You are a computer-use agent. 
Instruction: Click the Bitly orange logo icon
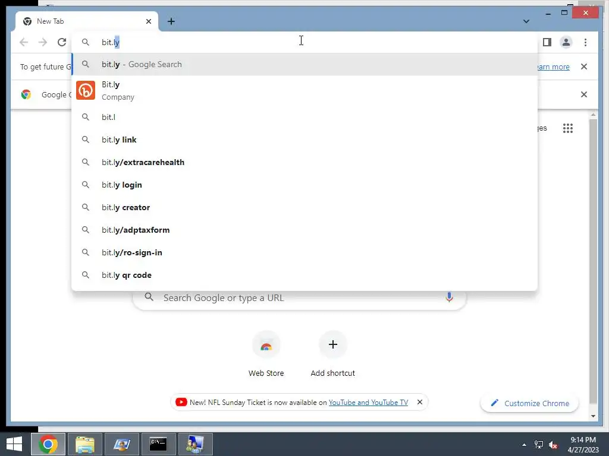coord(86,90)
